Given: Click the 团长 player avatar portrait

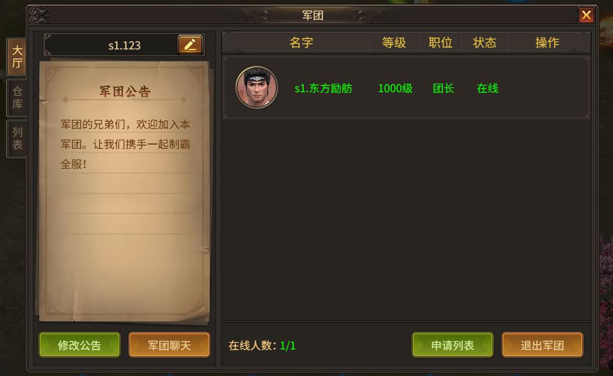Looking at the screenshot, I should (256, 87).
